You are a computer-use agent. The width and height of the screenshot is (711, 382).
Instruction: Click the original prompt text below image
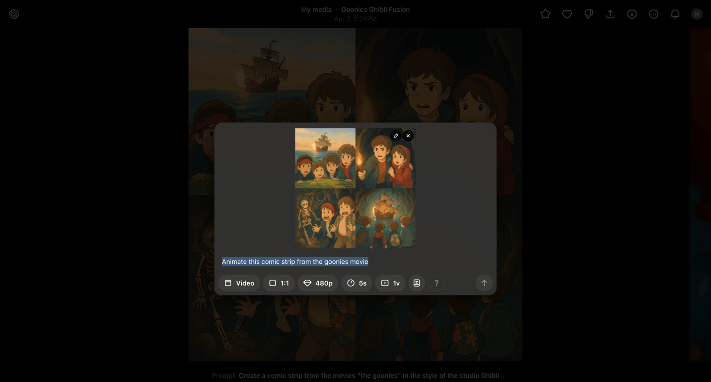click(x=369, y=375)
